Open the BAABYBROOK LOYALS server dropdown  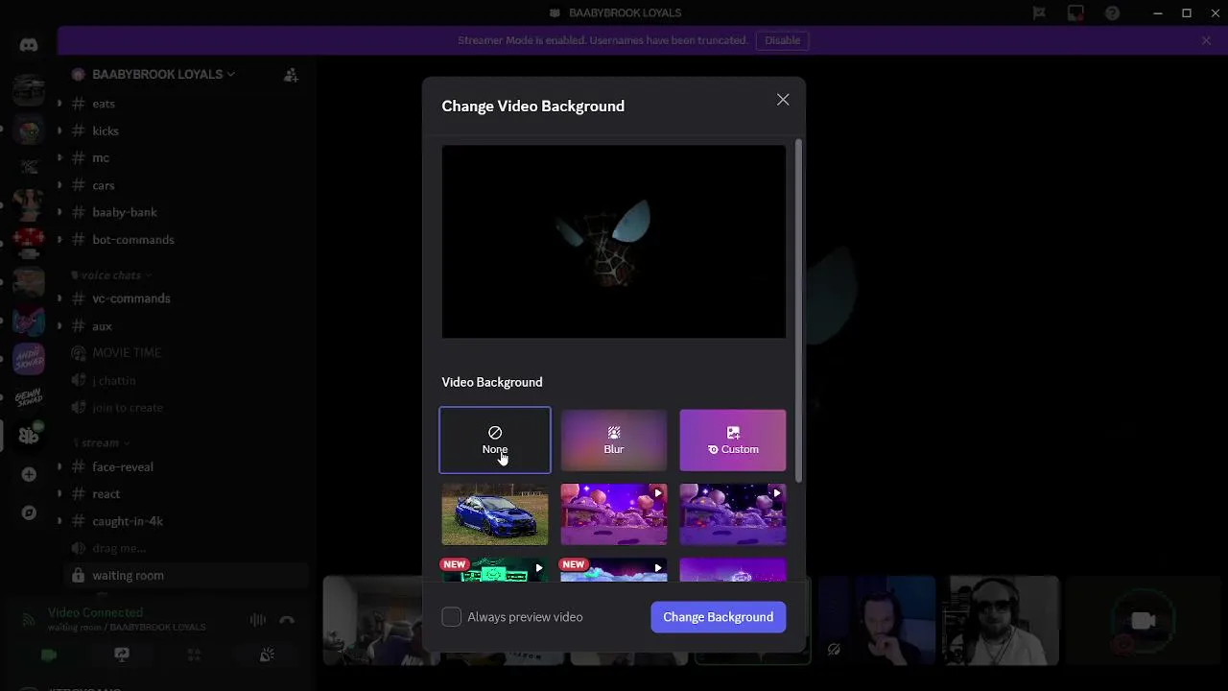[163, 74]
